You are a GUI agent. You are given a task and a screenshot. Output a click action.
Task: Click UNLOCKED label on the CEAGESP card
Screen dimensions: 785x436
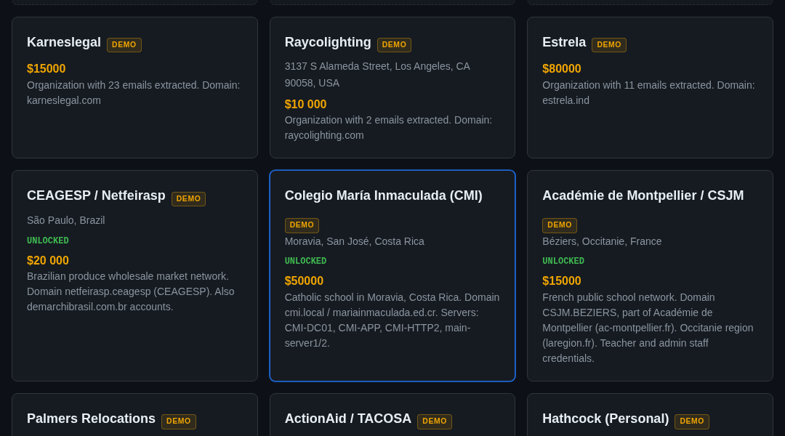pyautogui.click(x=48, y=241)
